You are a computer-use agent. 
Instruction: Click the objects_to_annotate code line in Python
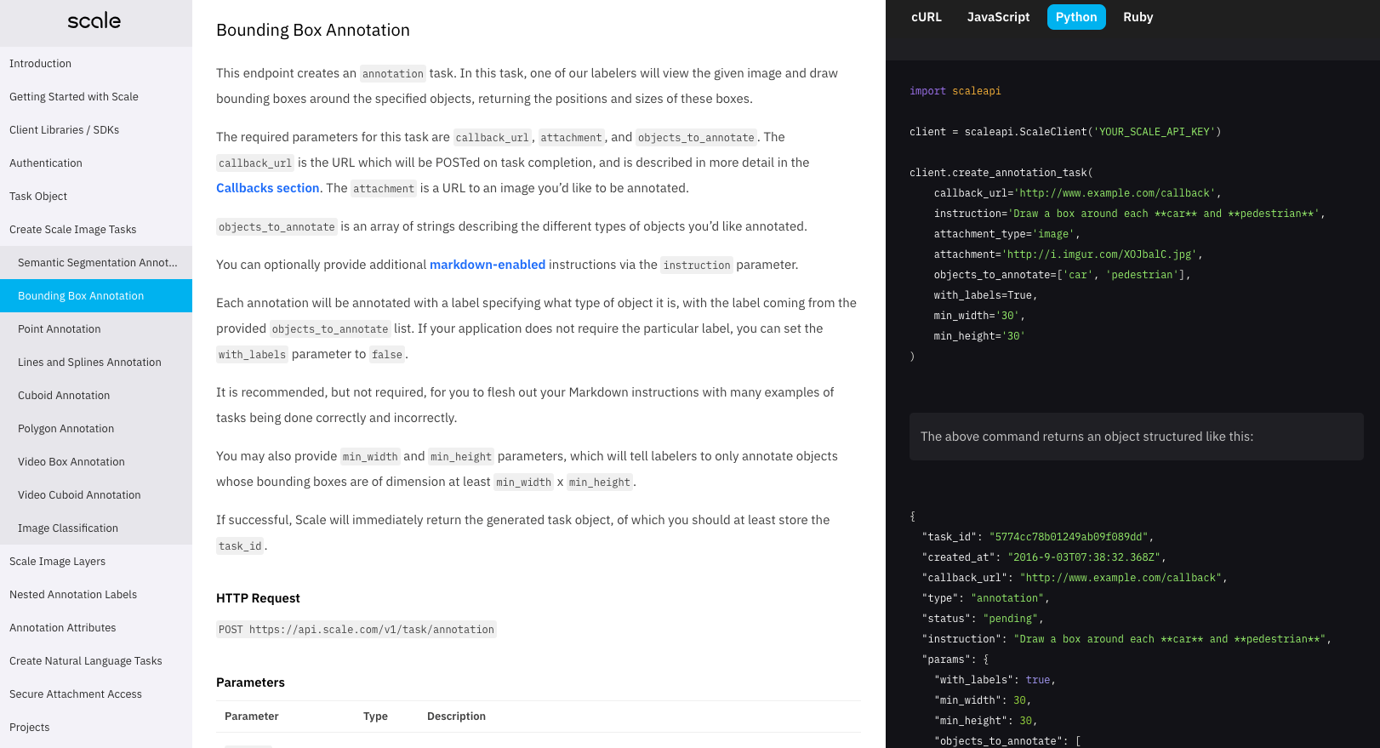coord(1062,275)
